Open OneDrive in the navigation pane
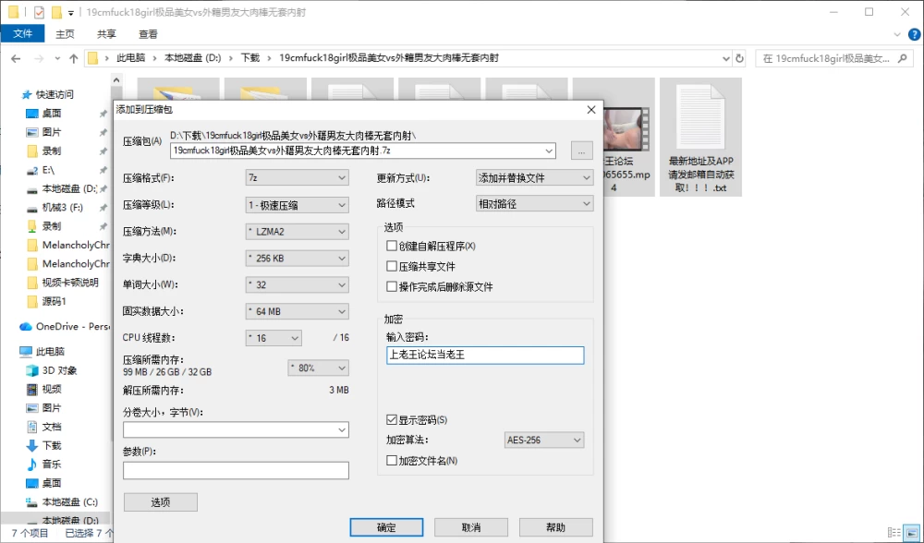This screenshot has width=924, height=543. pyautogui.click(x=64, y=326)
